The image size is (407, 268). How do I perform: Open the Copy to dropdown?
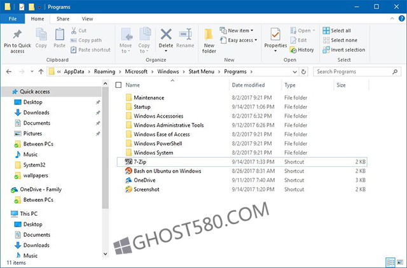144,48
